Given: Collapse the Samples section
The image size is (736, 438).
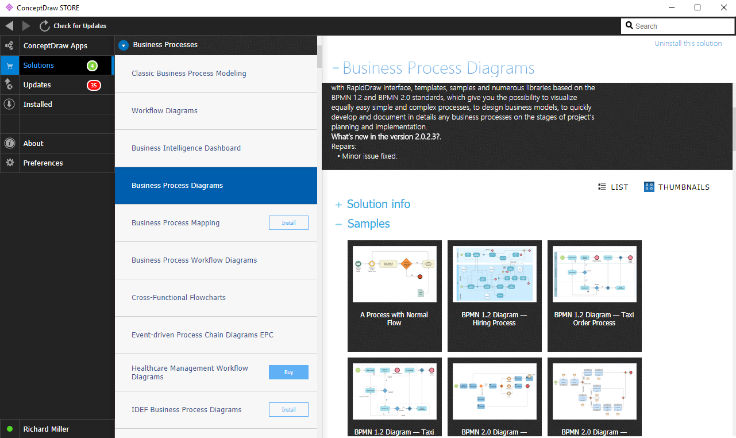Looking at the screenshot, I should point(338,224).
